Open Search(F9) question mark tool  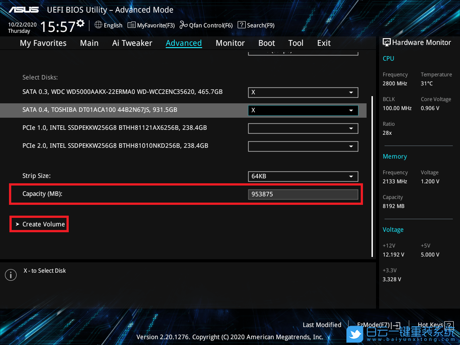(x=256, y=25)
